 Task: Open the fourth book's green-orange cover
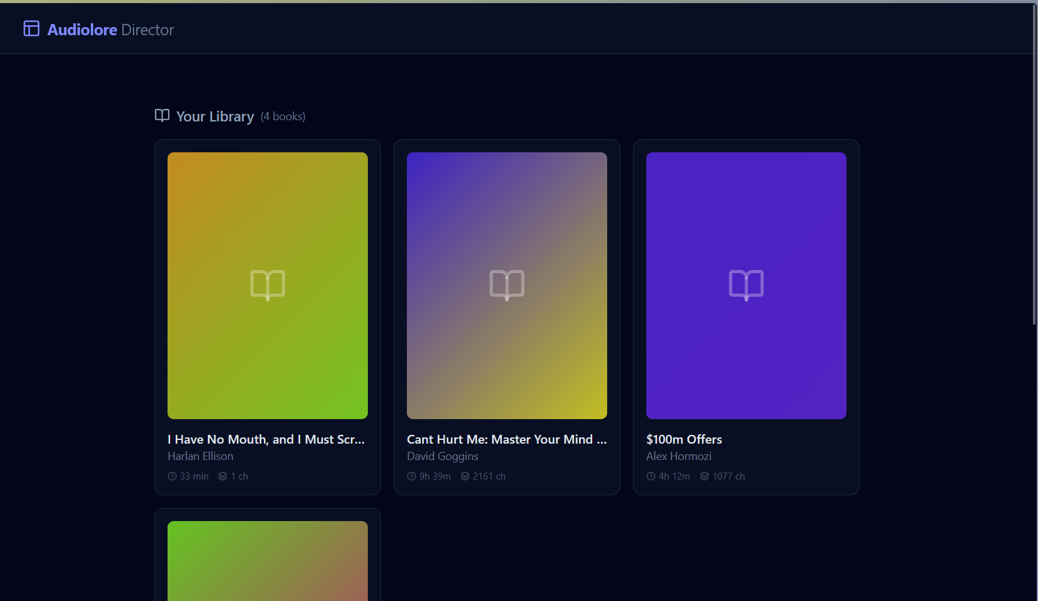click(x=268, y=561)
